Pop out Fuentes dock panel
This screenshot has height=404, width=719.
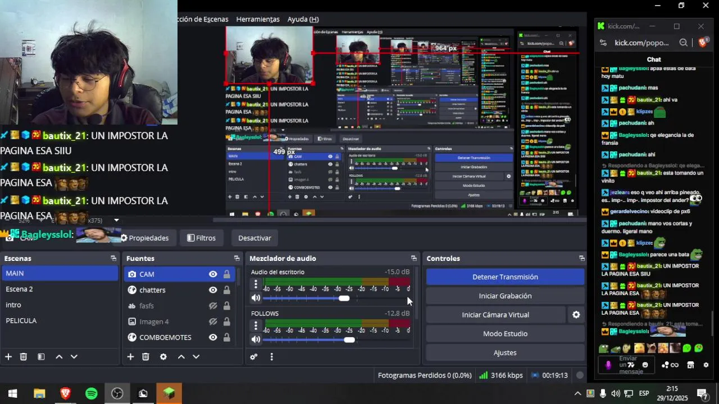(236, 259)
